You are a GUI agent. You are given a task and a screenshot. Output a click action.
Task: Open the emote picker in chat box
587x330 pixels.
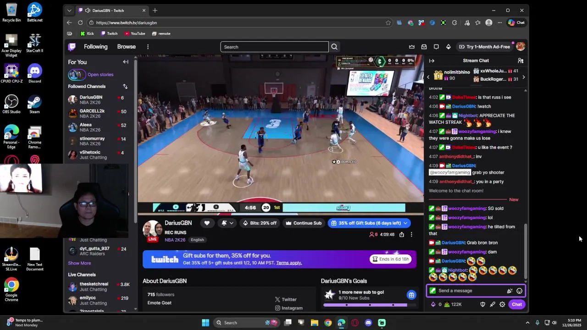click(519, 291)
